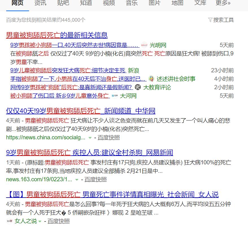Open the 图片 search tab
Viewport: 248px width, 226px height.
pyautogui.click(x=154, y=3)
